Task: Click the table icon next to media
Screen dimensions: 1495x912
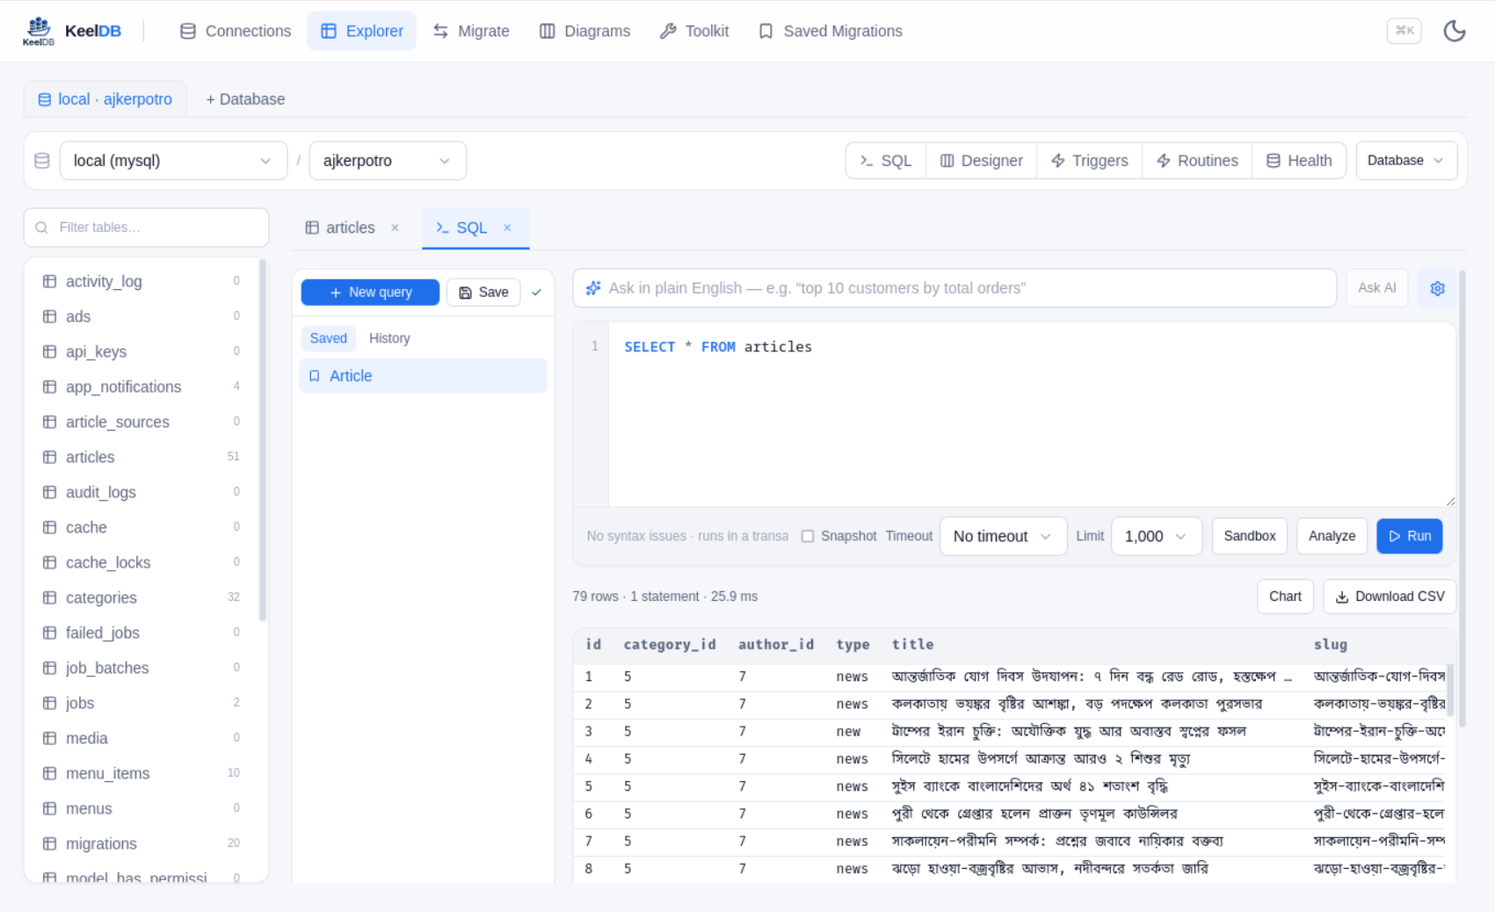Action: coord(49,738)
